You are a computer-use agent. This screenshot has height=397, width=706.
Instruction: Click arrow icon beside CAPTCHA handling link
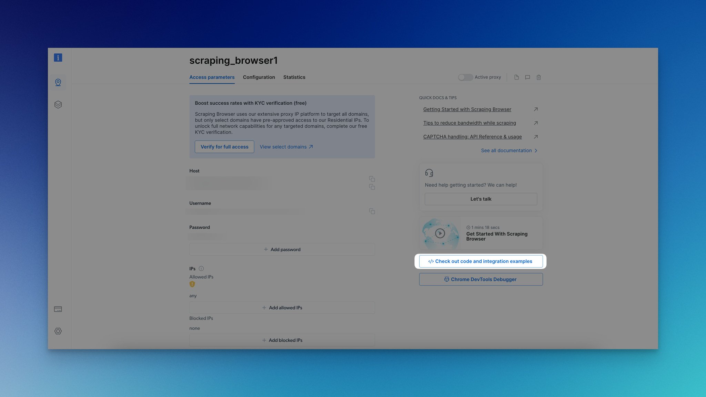coord(536,137)
